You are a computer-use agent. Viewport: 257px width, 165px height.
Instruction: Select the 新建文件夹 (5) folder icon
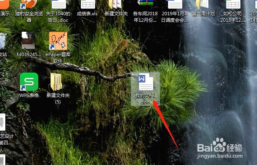pyautogui.click(x=56, y=82)
